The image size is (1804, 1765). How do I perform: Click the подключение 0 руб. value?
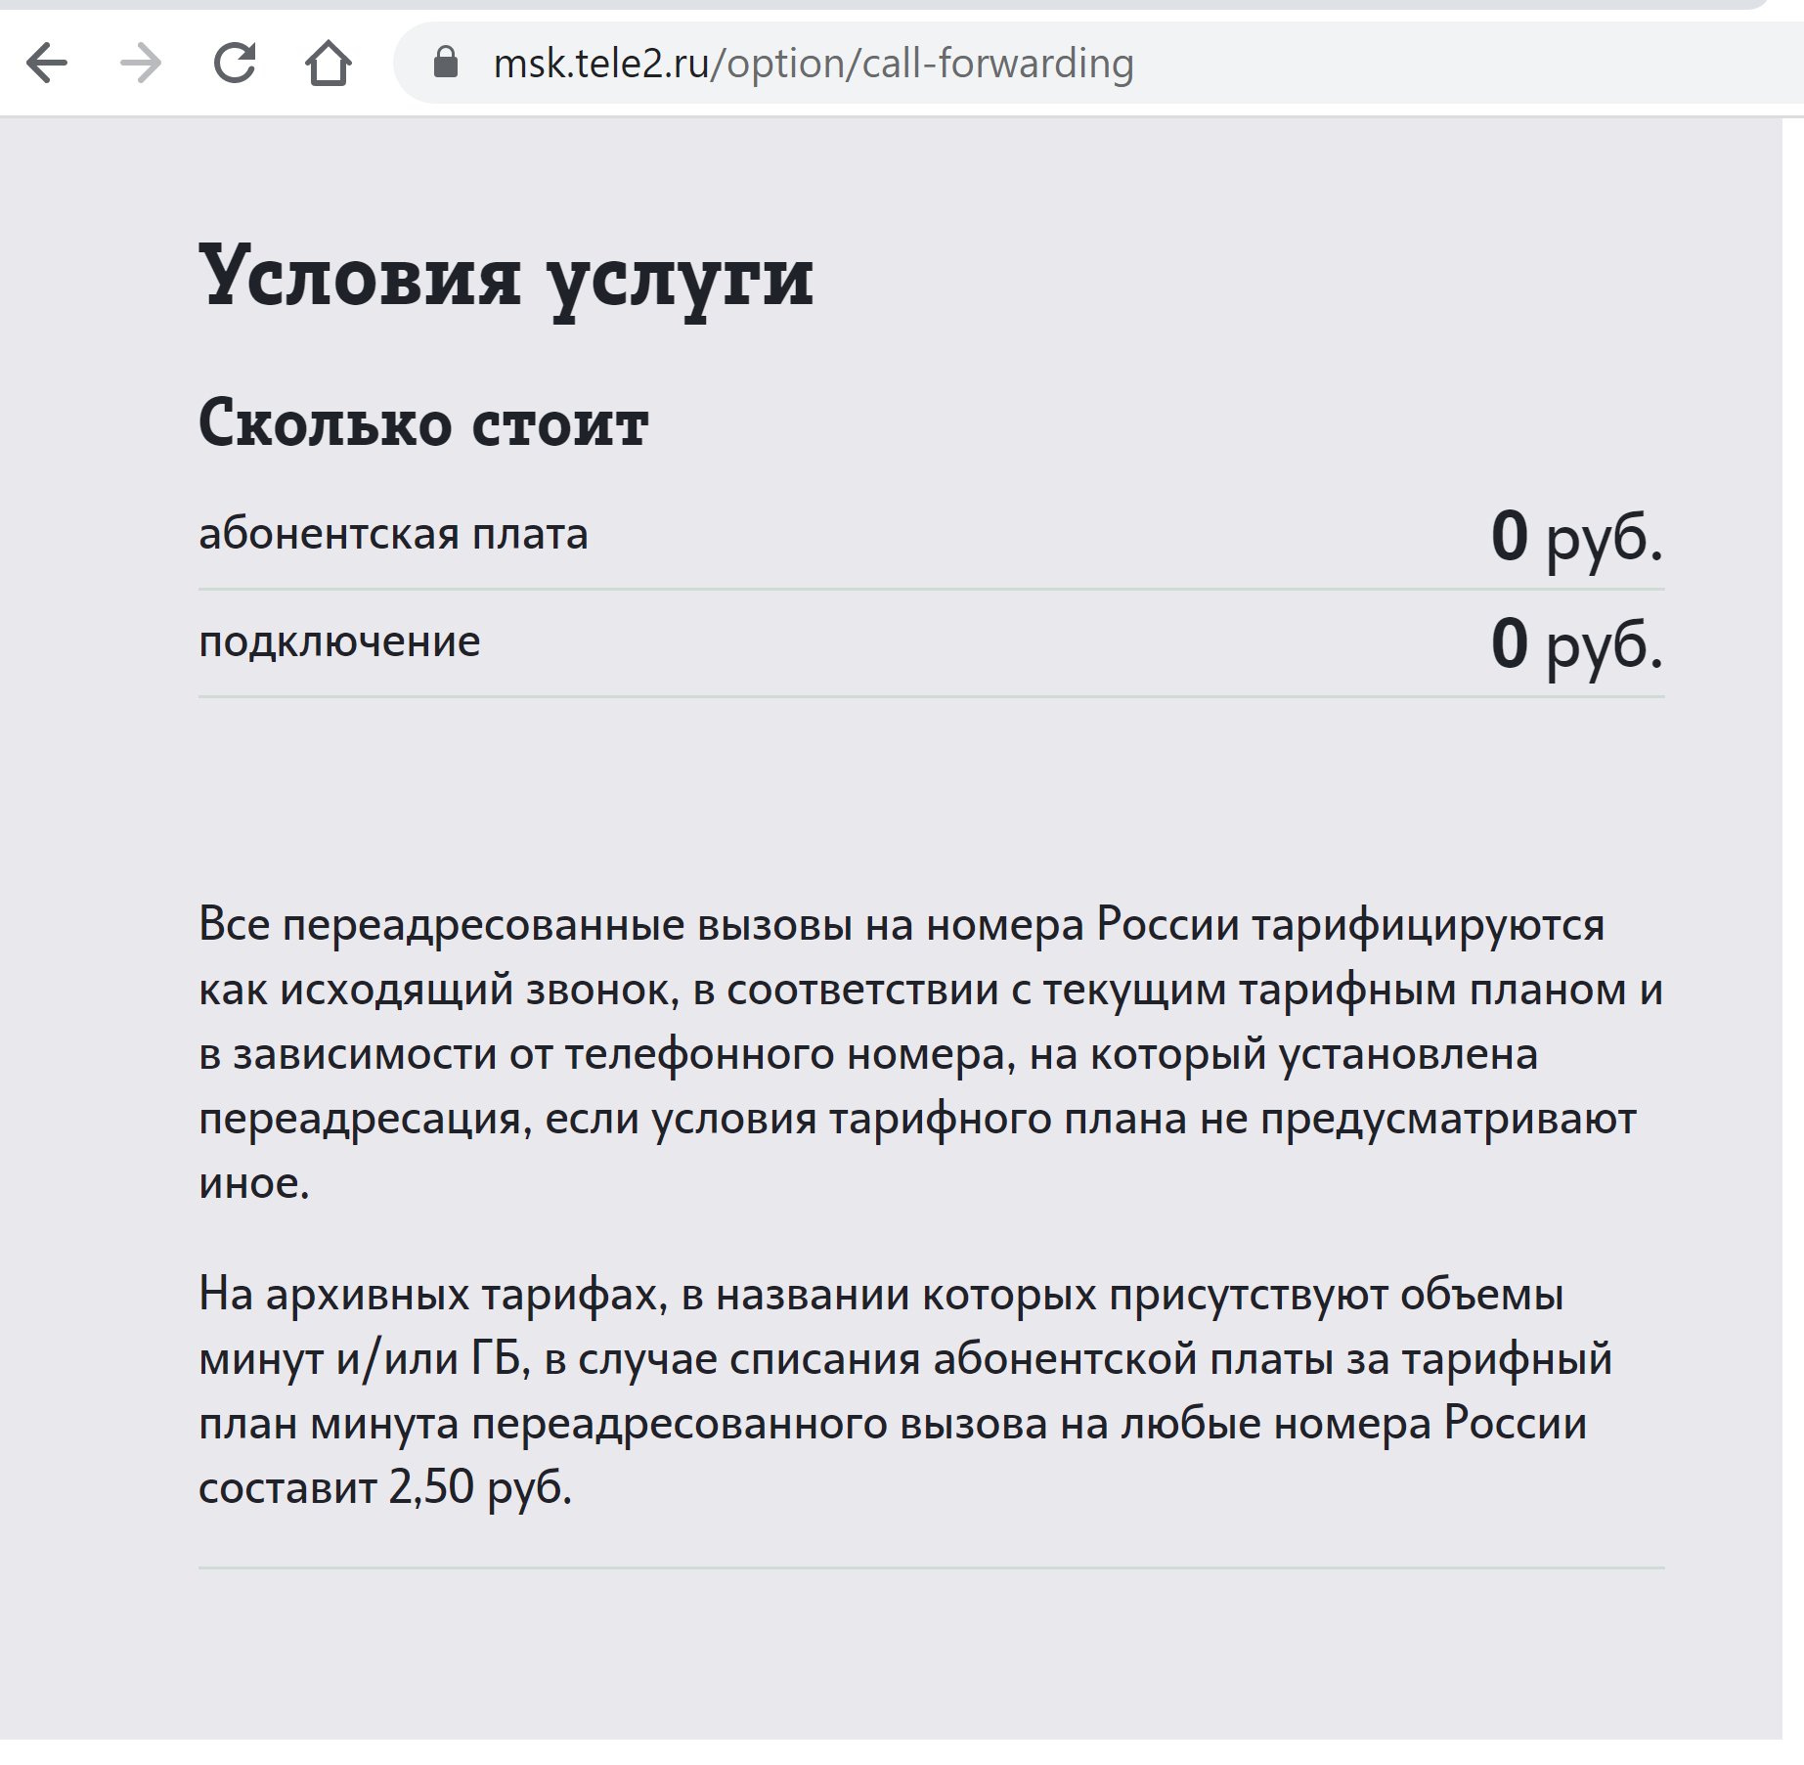click(x=1576, y=643)
